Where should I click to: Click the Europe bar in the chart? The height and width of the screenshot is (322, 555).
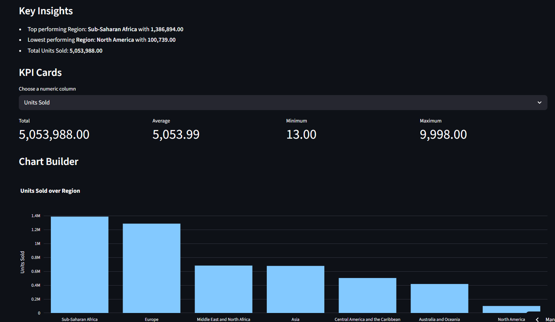(152, 268)
